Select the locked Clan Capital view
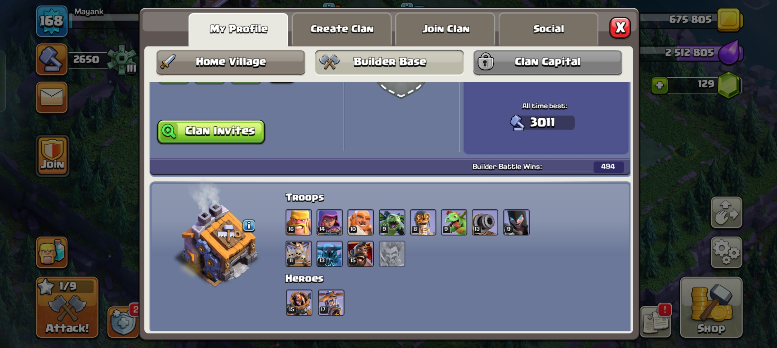777x348 pixels. tap(547, 62)
